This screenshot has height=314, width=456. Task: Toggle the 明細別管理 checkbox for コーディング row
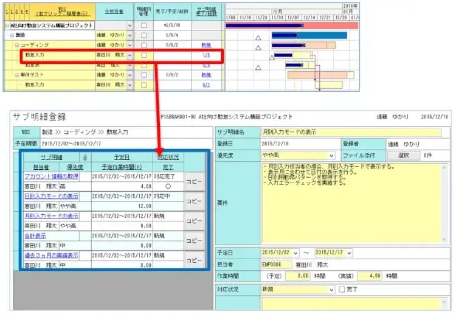(143, 46)
